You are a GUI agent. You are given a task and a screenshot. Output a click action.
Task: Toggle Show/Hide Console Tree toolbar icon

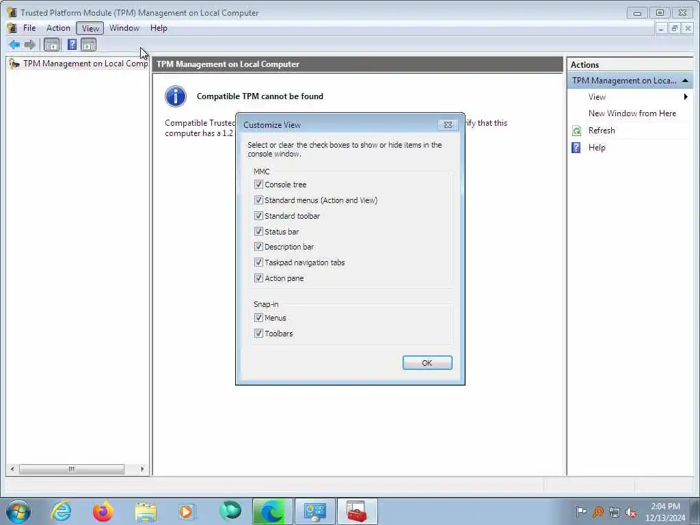coord(52,44)
